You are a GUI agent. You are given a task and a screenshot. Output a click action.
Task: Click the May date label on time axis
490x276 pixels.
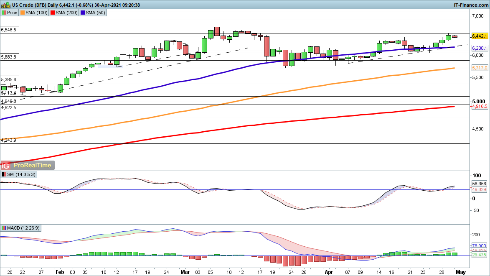click(x=461, y=272)
